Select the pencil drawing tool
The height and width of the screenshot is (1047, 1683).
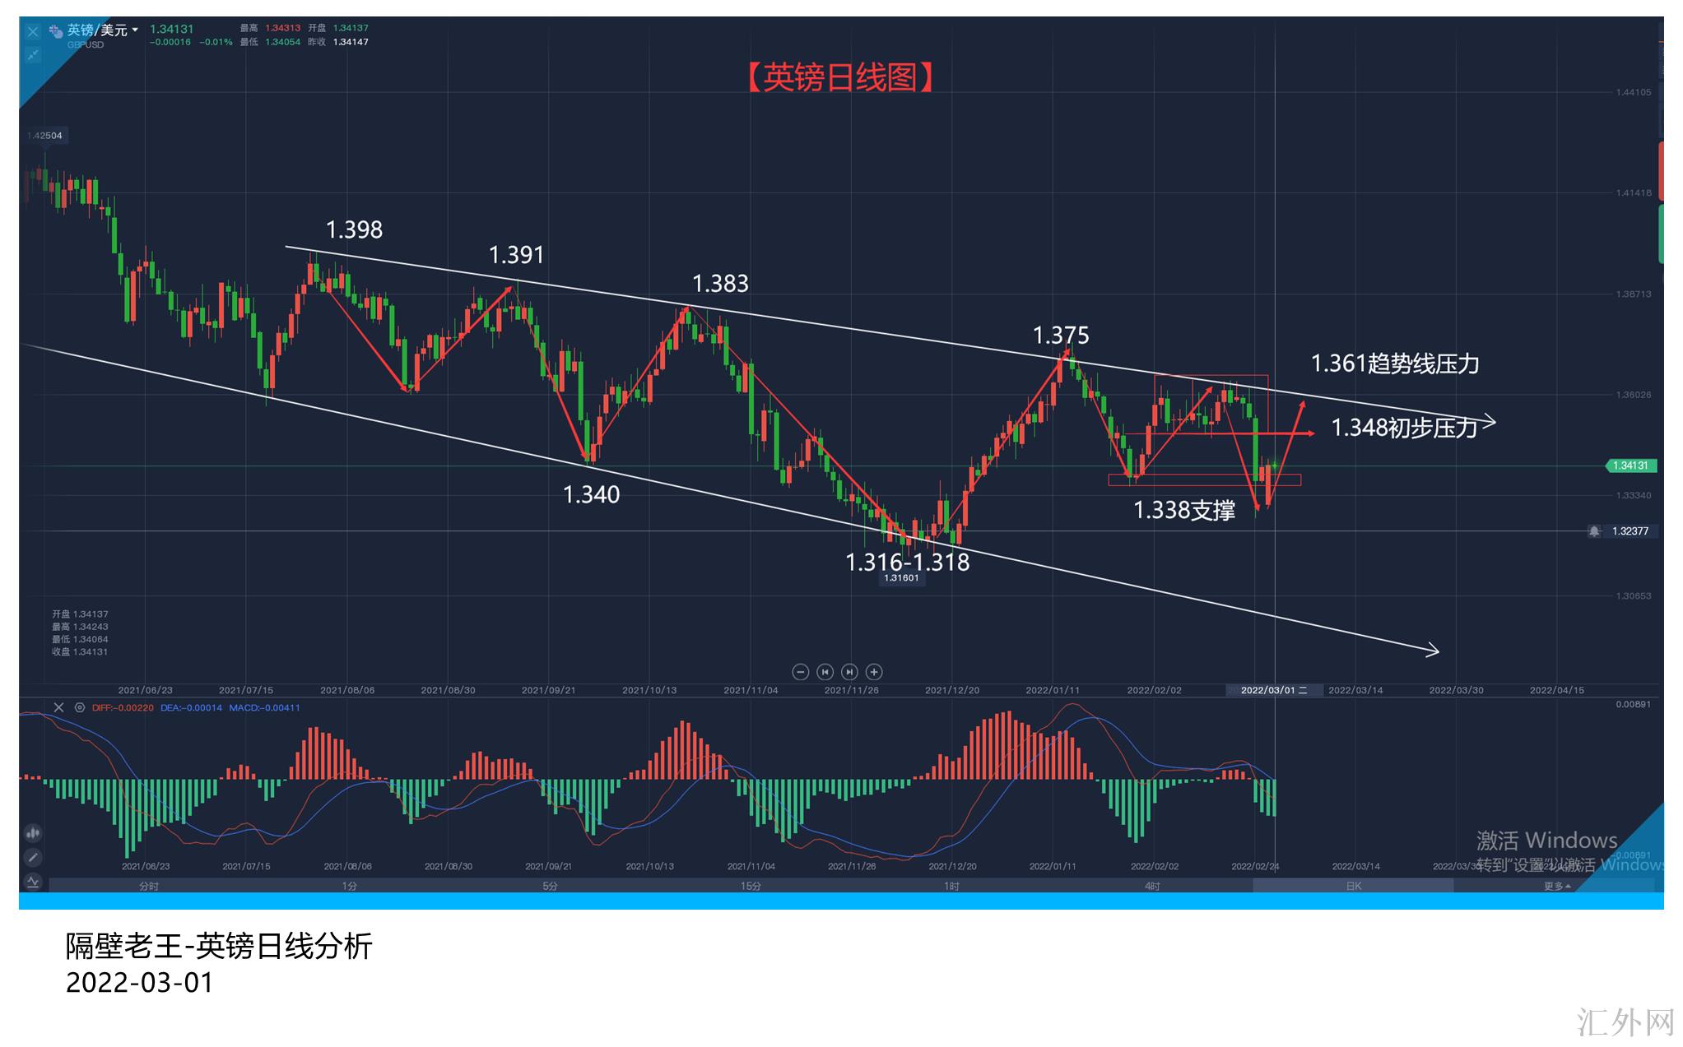click(33, 857)
